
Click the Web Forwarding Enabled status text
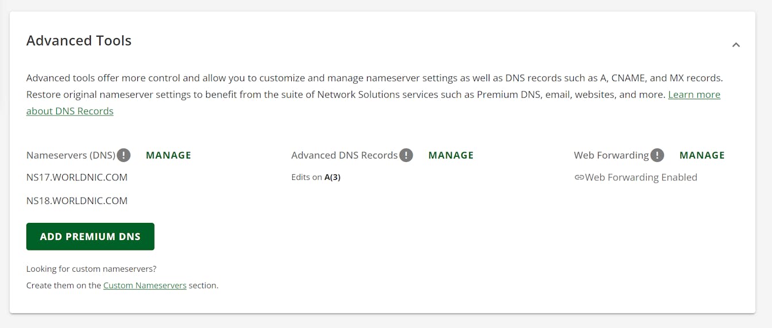coord(641,177)
